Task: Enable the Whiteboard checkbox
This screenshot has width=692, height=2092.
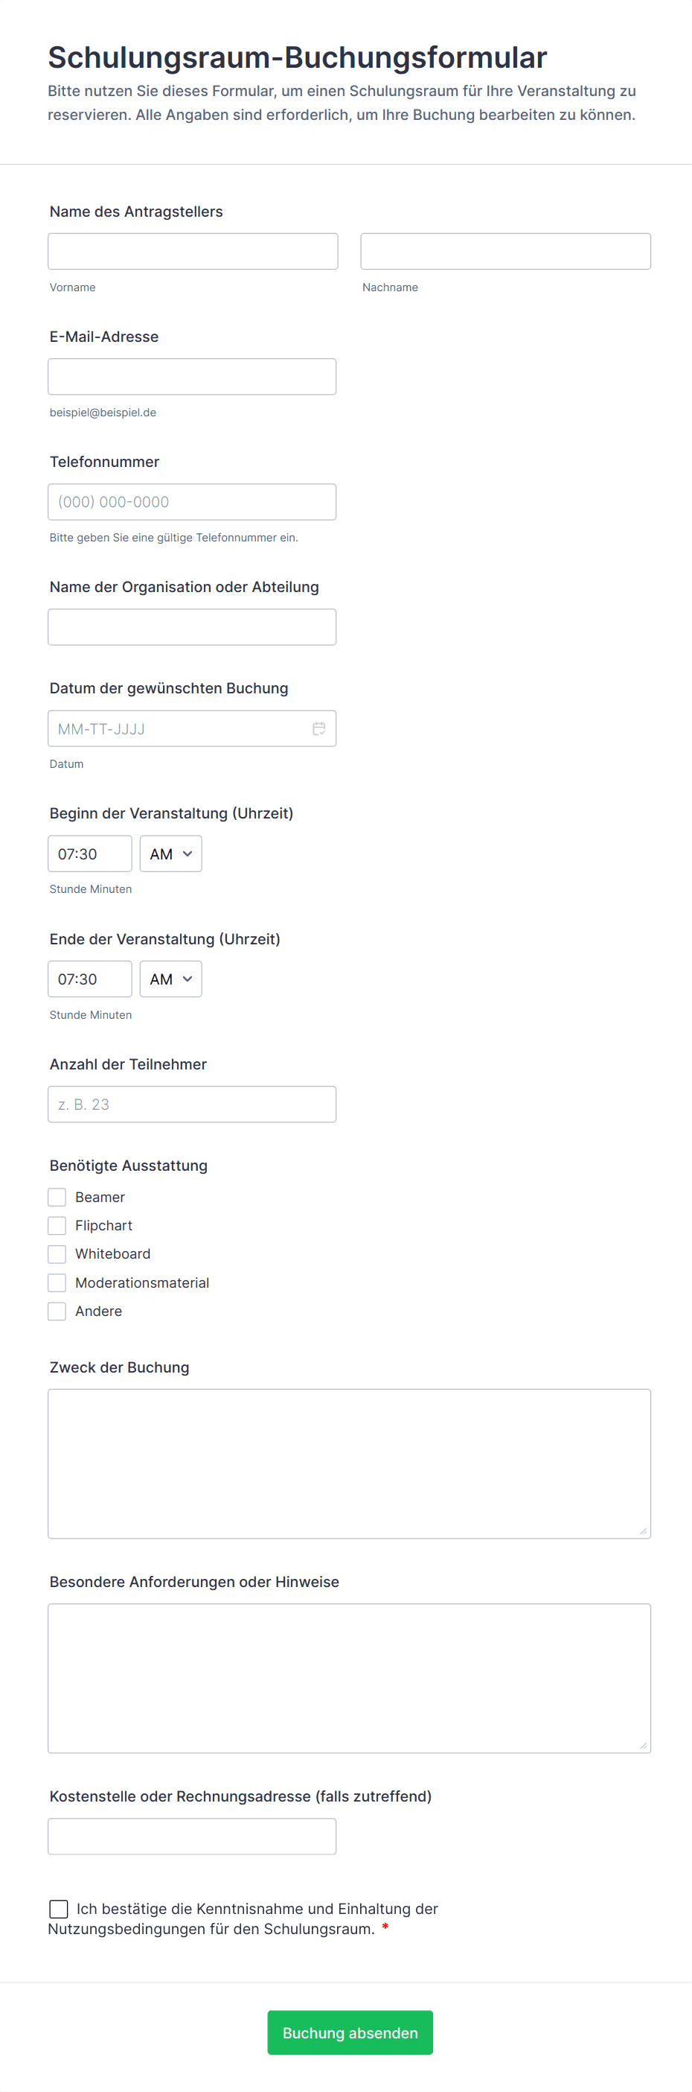Action: (x=57, y=1254)
